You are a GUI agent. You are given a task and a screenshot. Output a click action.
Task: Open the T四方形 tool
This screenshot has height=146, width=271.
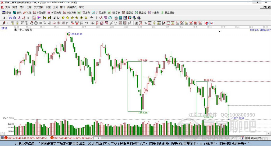pyautogui.click(x=84, y=13)
